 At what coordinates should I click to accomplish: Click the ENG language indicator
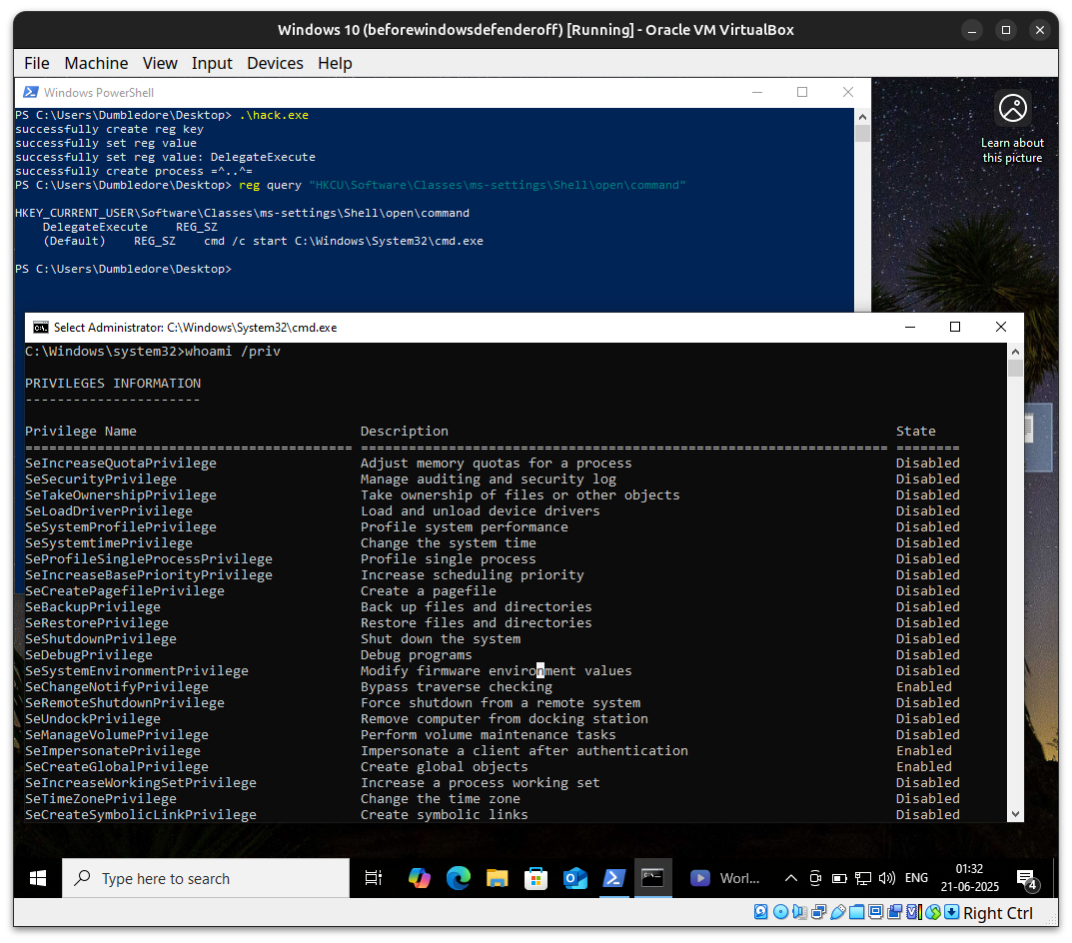coord(916,878)
